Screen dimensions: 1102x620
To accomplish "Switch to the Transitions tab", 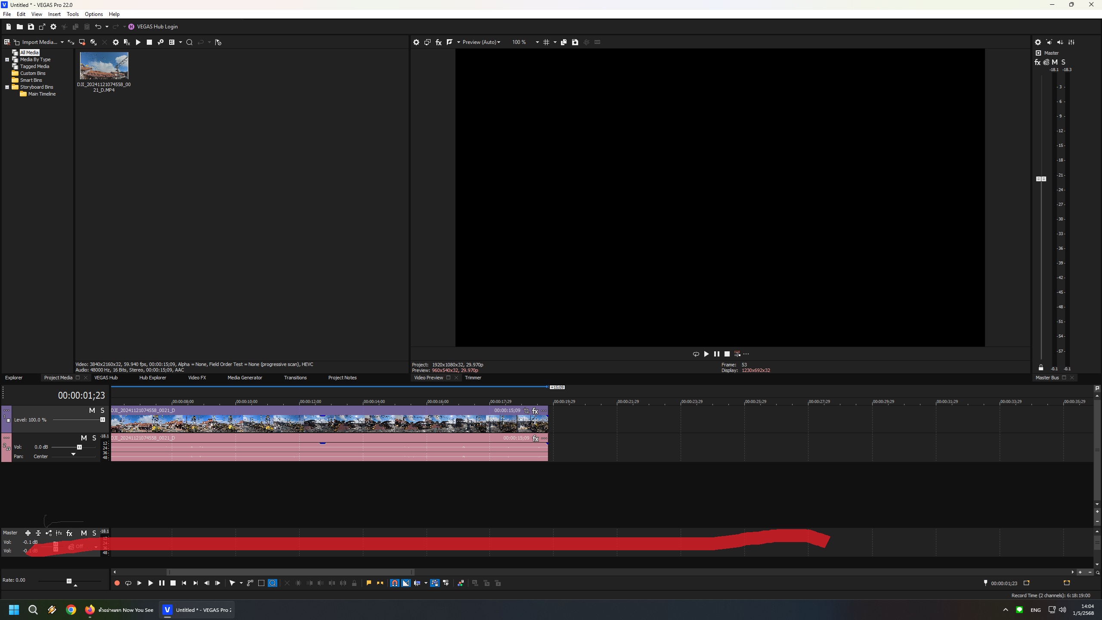I will [x=295, y=378].
